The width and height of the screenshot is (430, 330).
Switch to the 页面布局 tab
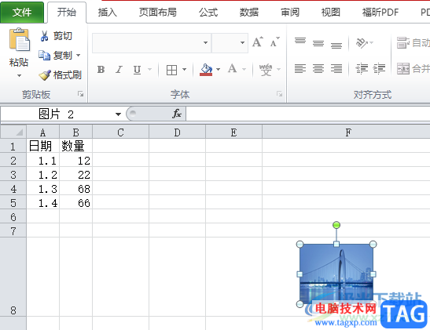tap(158, 13)
